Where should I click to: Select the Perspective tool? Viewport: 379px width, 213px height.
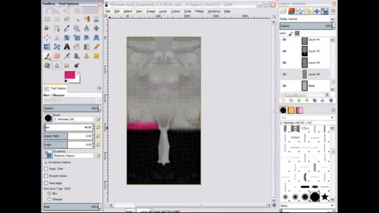(97, 37)
